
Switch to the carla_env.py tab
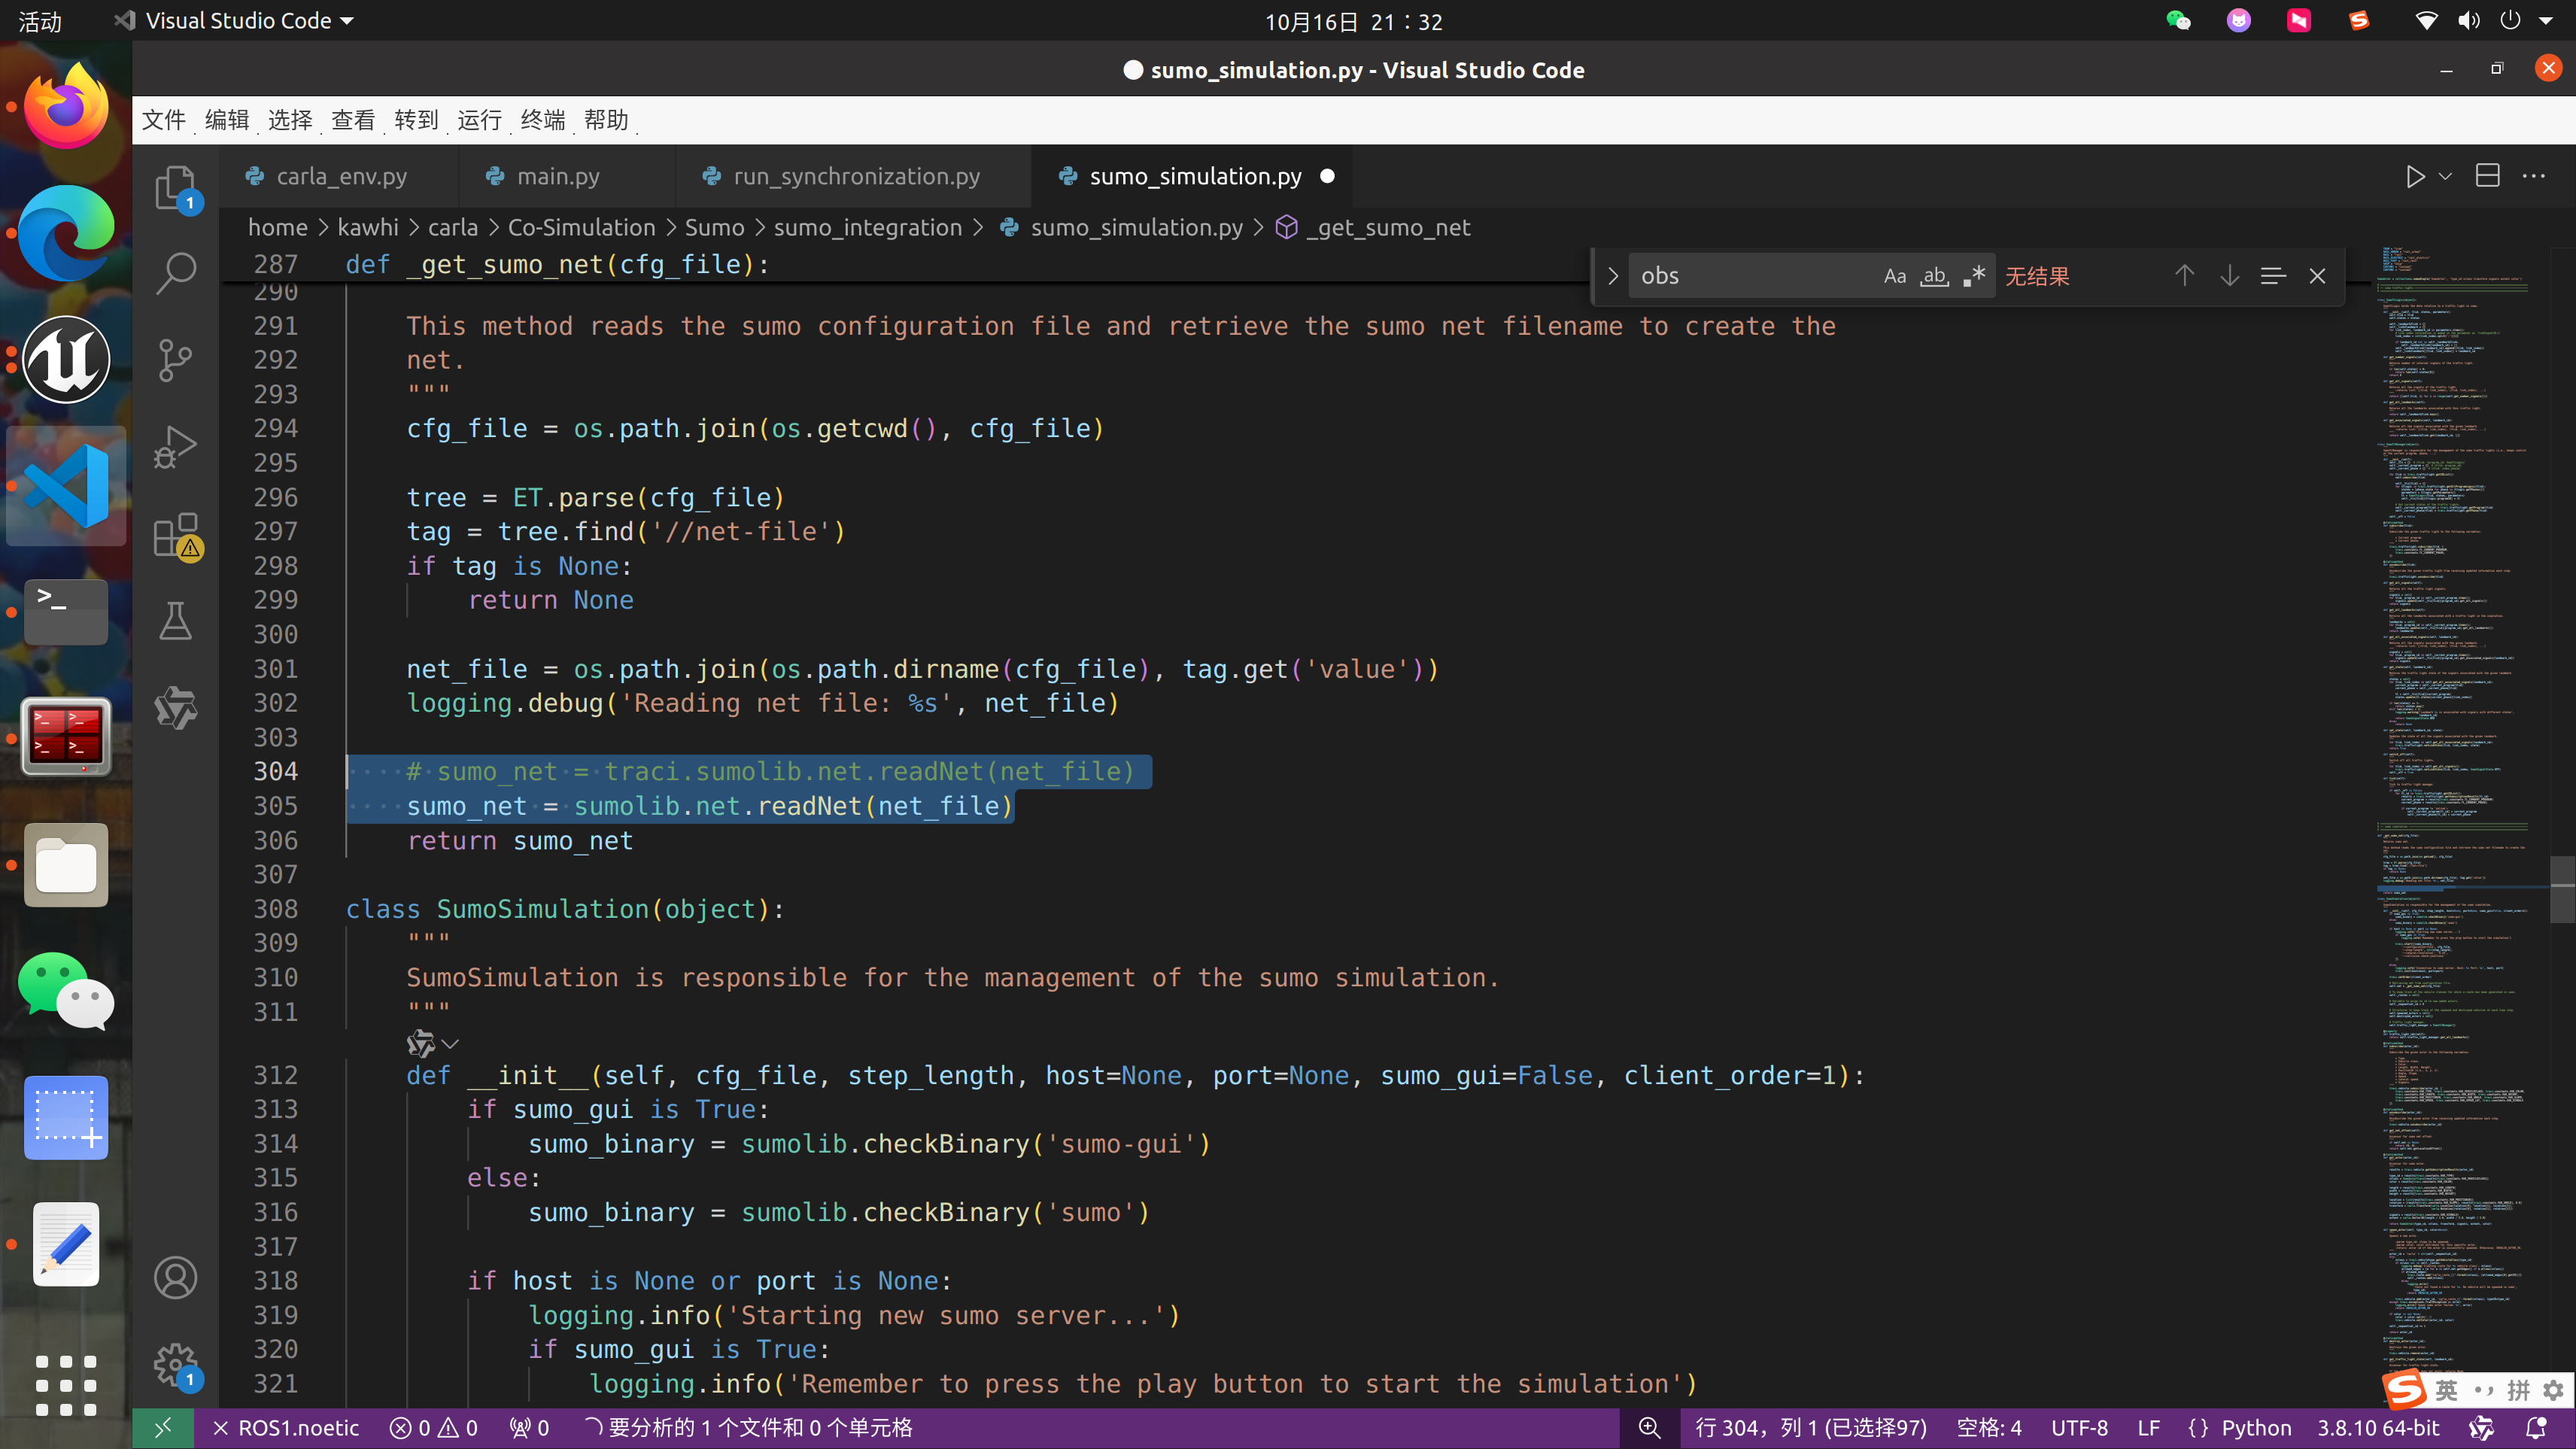pos(340,176)
